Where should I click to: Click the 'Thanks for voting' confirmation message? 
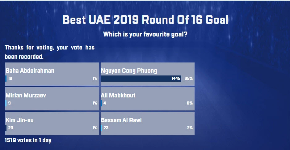(x=49, y=52)
